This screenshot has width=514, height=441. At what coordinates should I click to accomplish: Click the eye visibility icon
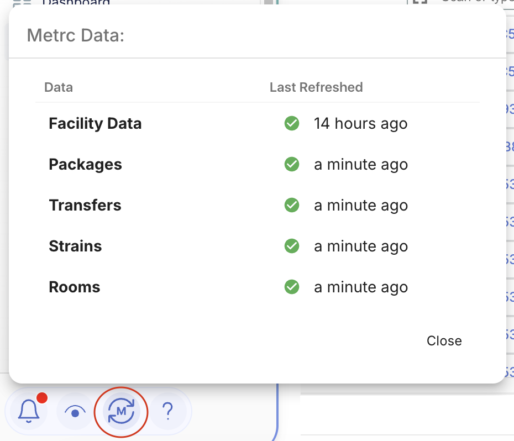[75, 412]
